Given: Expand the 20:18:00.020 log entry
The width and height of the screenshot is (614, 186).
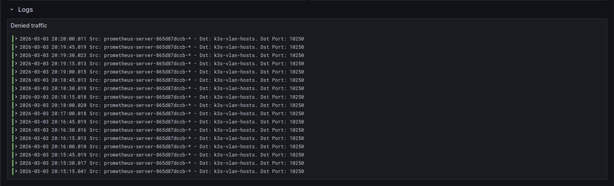Looking at the screenshot, I should 16,105.
